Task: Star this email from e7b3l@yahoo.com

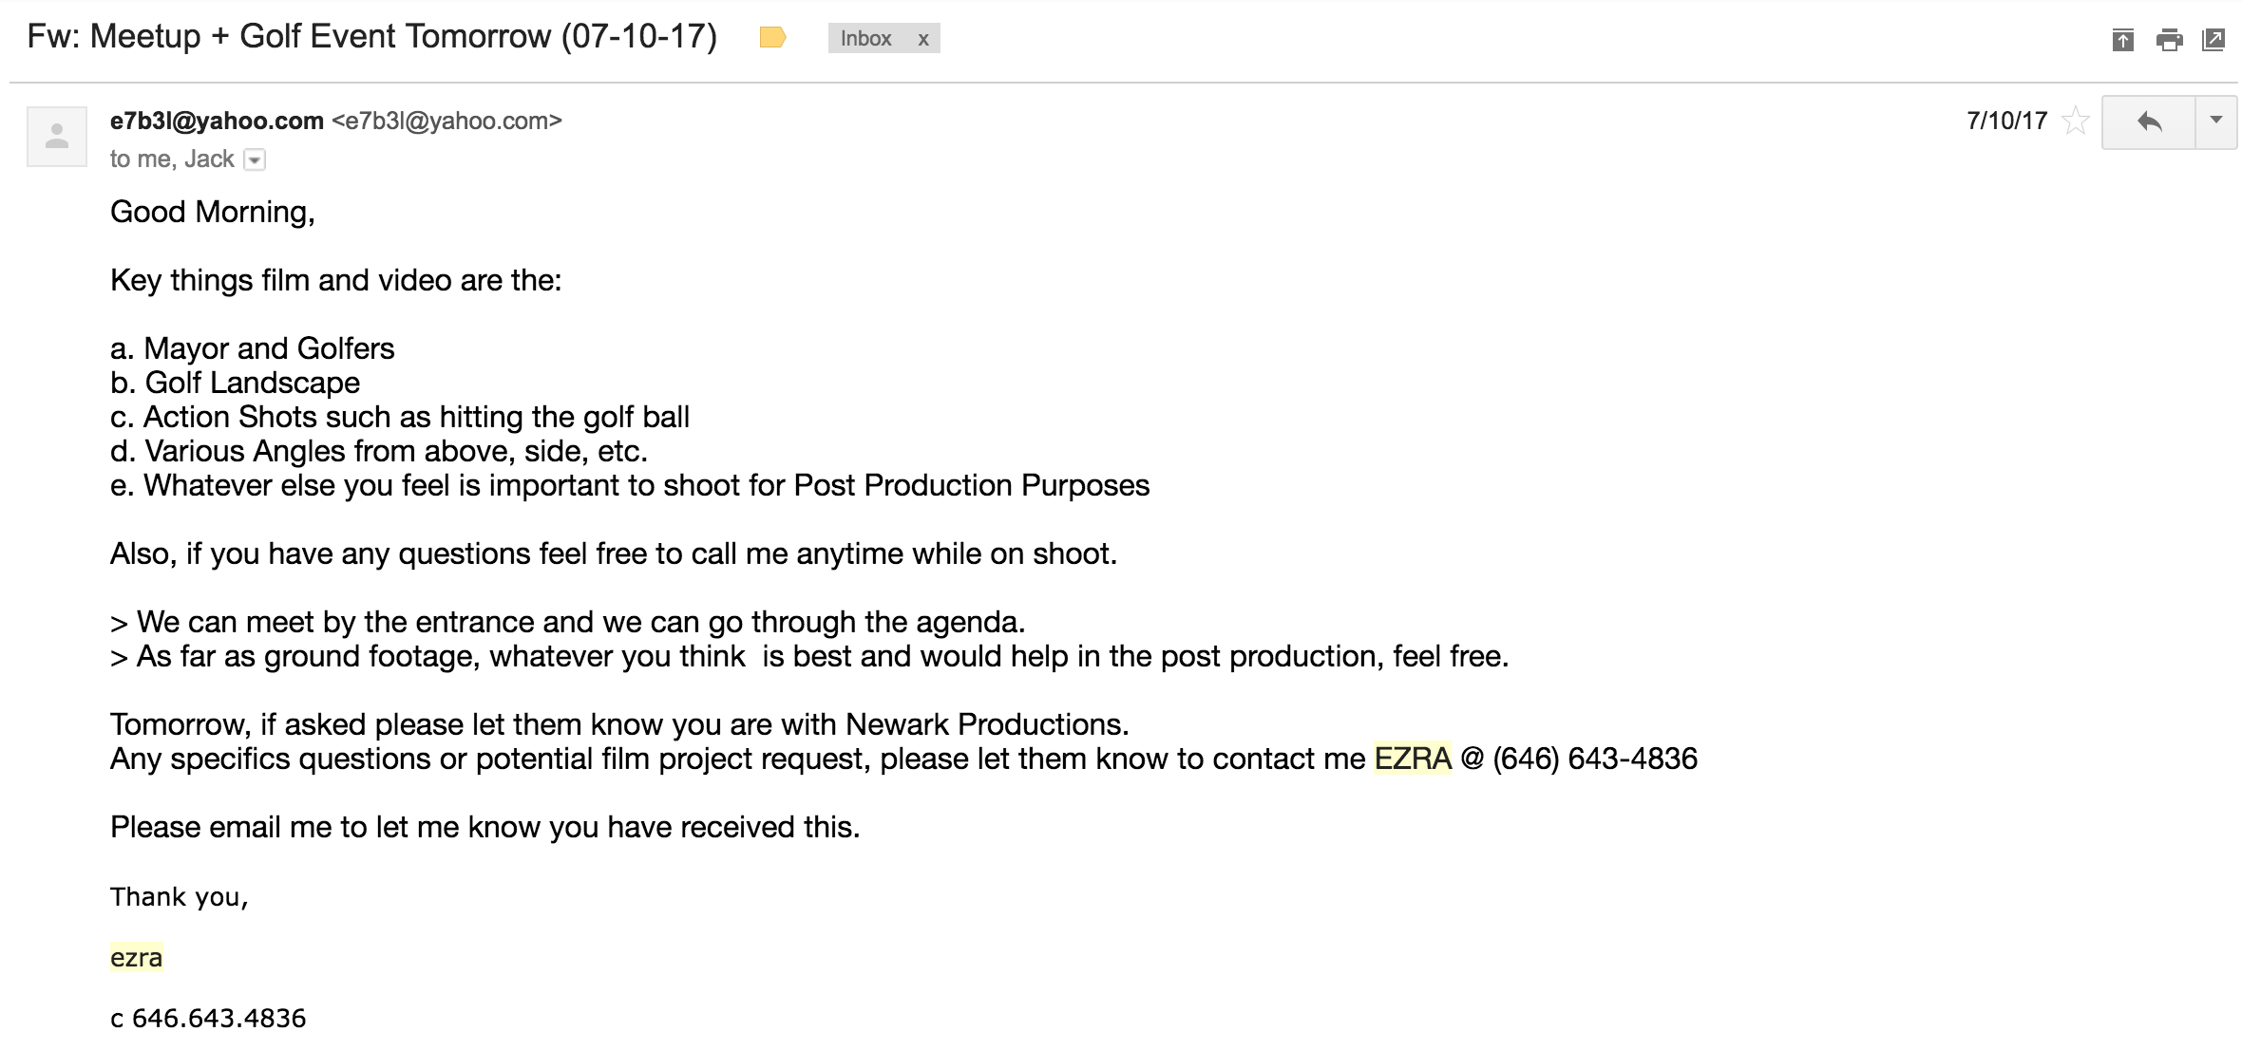Action: (2076, 122)
